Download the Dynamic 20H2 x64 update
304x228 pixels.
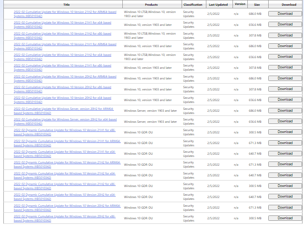(x=285, y=196)
